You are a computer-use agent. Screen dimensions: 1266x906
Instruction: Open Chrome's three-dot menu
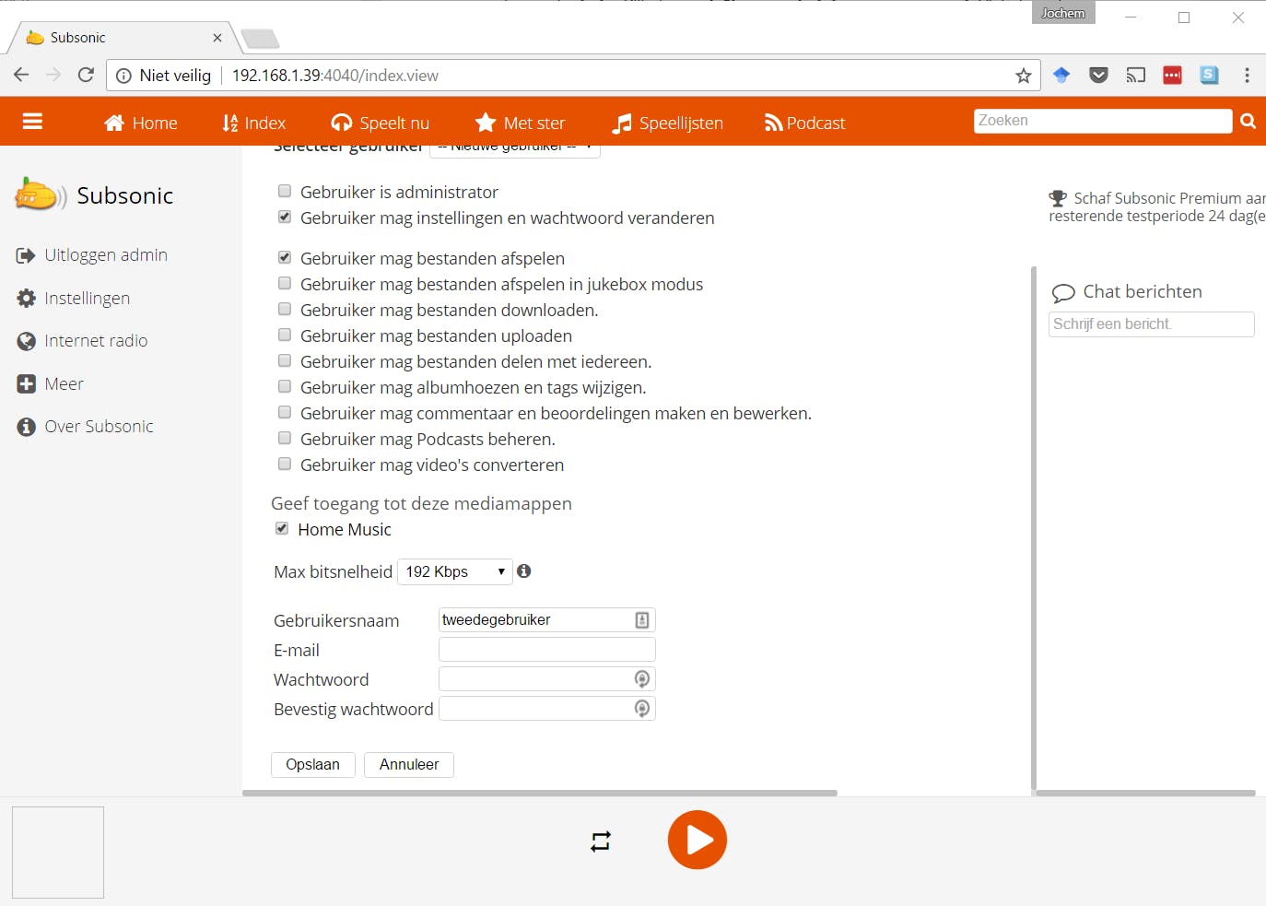[1247, 76]
